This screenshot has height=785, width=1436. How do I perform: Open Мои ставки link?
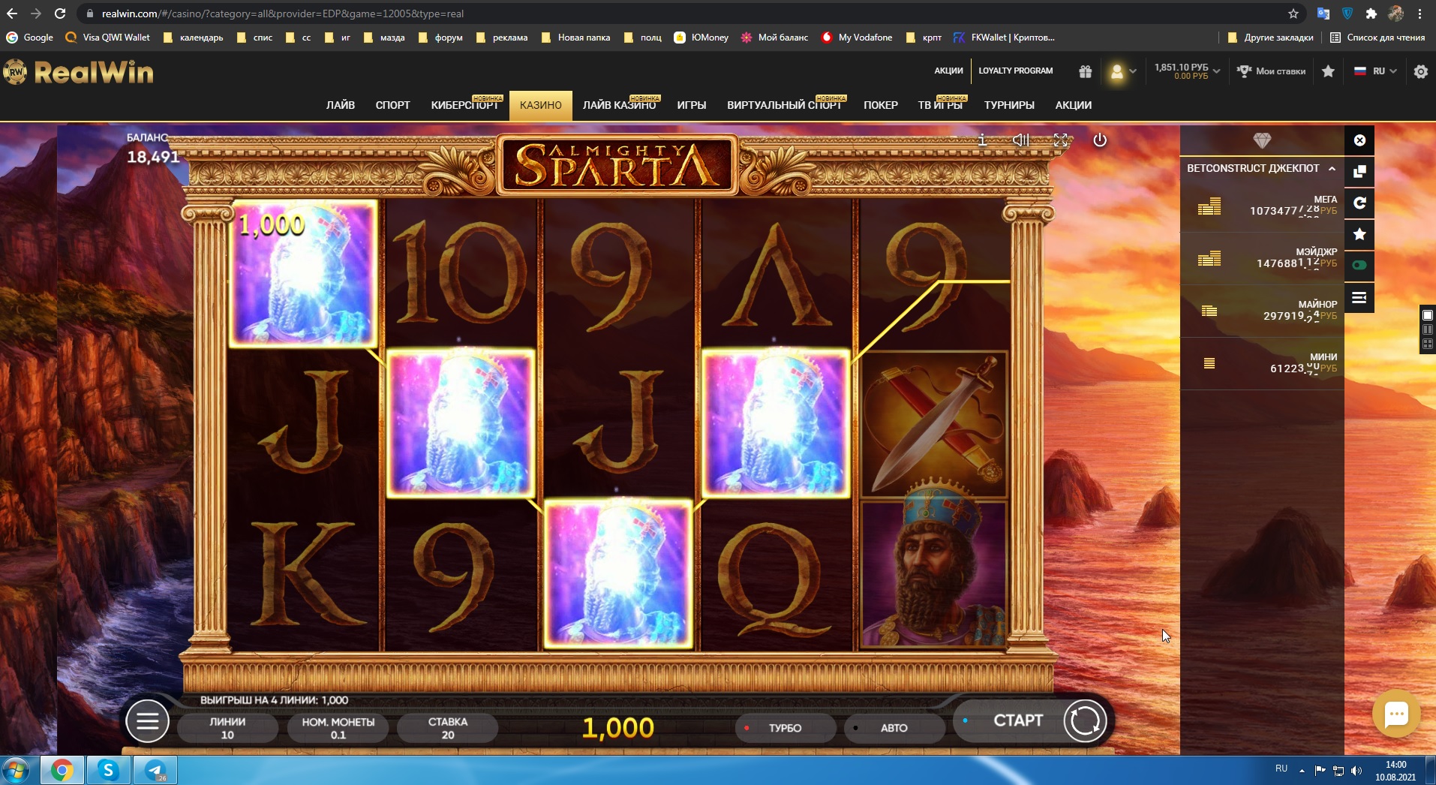tap(1272, 71)
